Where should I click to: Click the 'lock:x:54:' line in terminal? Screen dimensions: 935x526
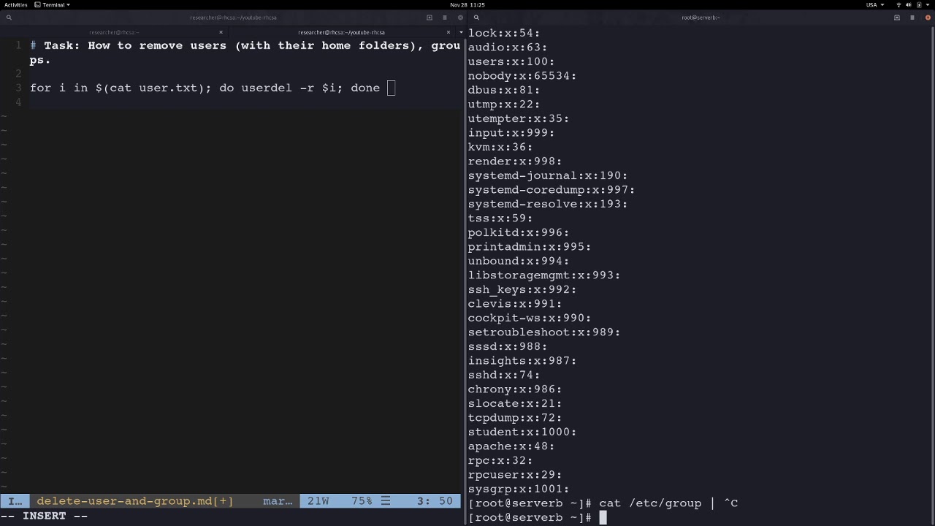(x=504, y=33)
